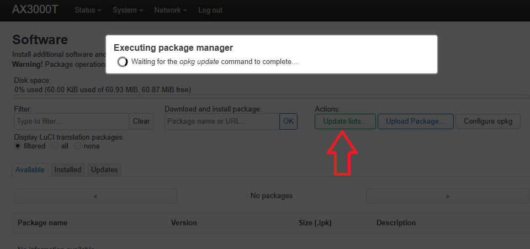
Task: Go to next page with » button
Action: 447,196
